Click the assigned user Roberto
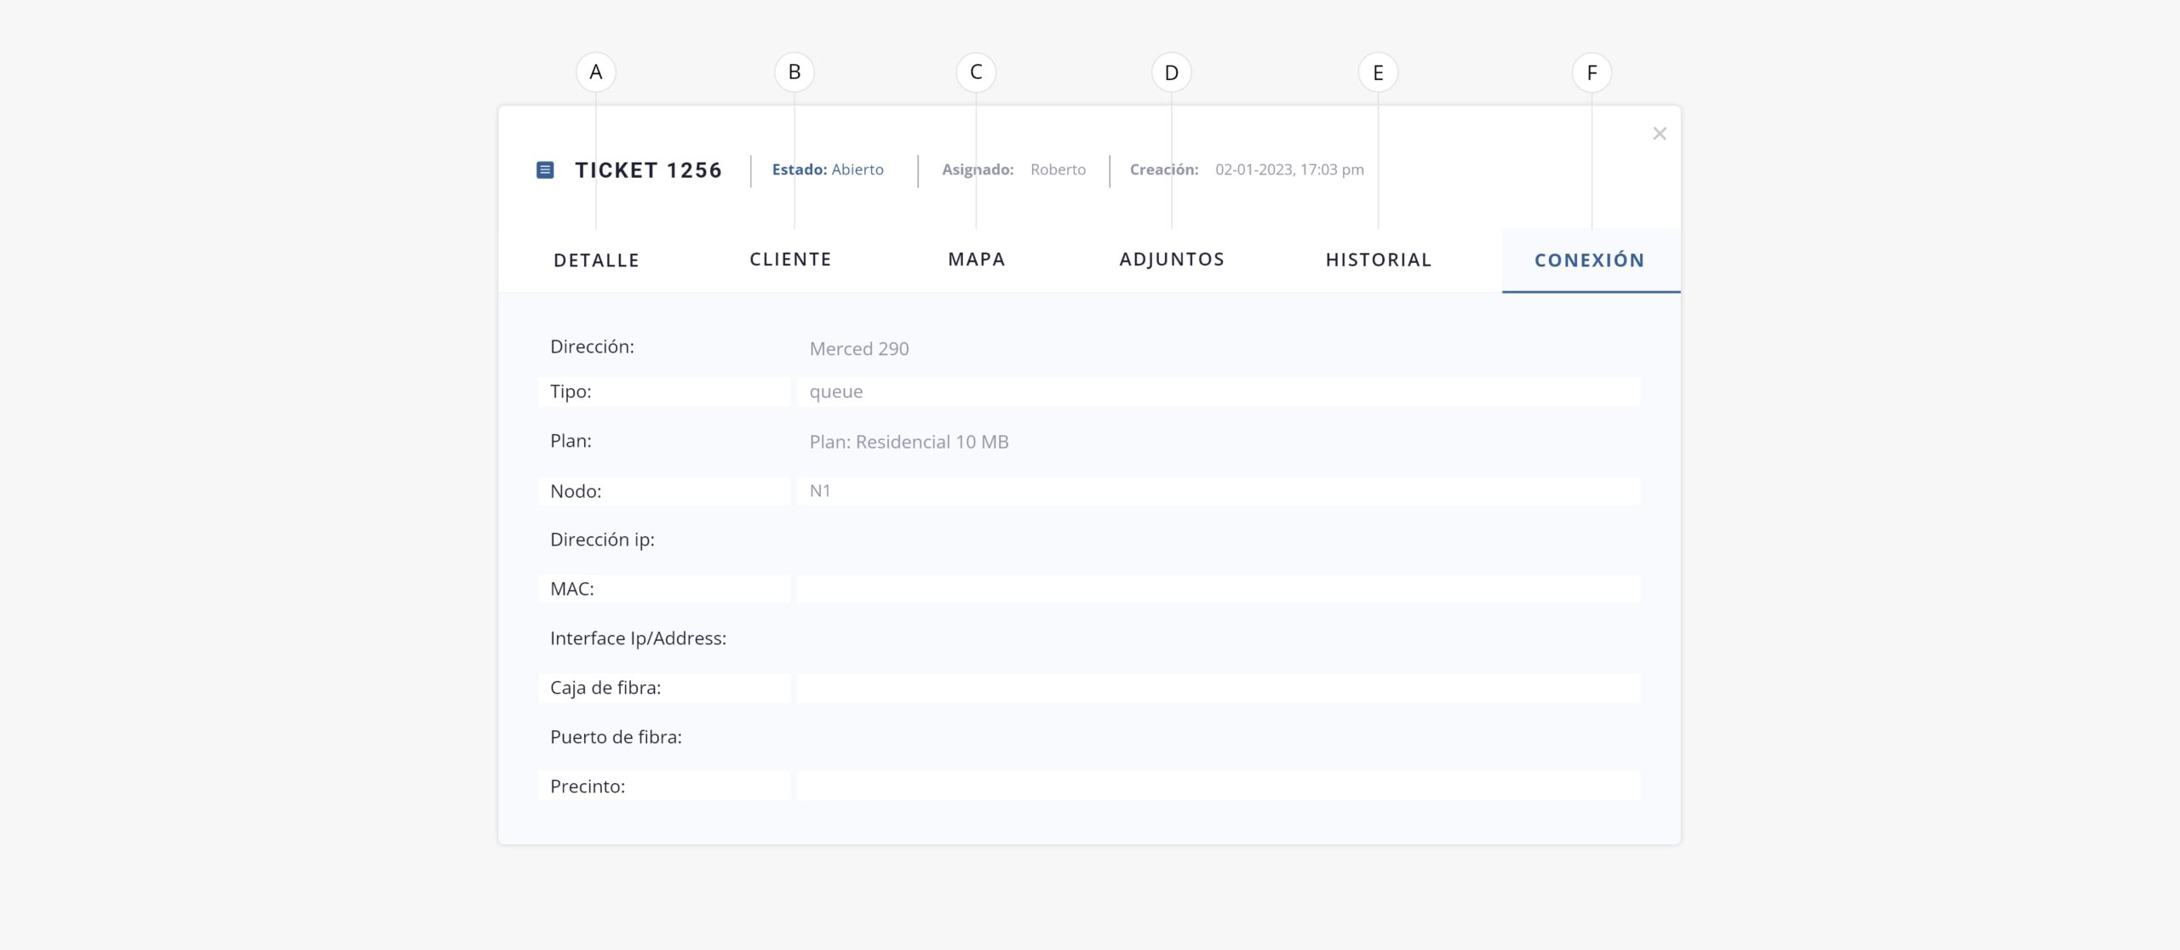 [1058, 169]
